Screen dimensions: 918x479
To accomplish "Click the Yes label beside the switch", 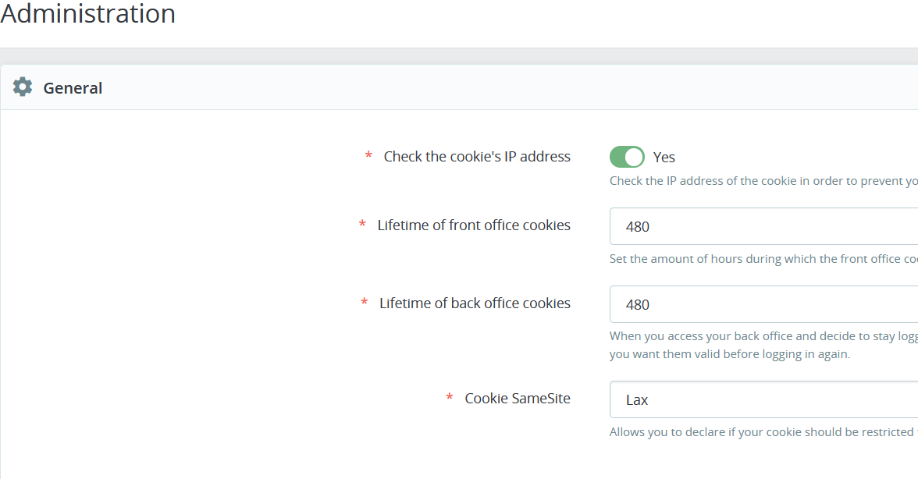I will [664, 158].
